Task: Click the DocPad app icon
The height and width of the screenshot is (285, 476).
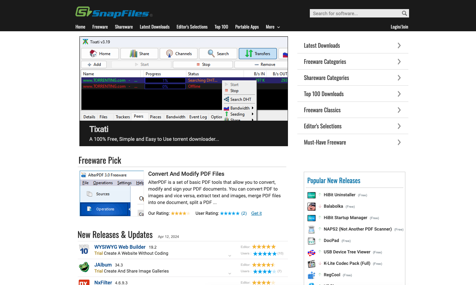Action: pos(312,241)
